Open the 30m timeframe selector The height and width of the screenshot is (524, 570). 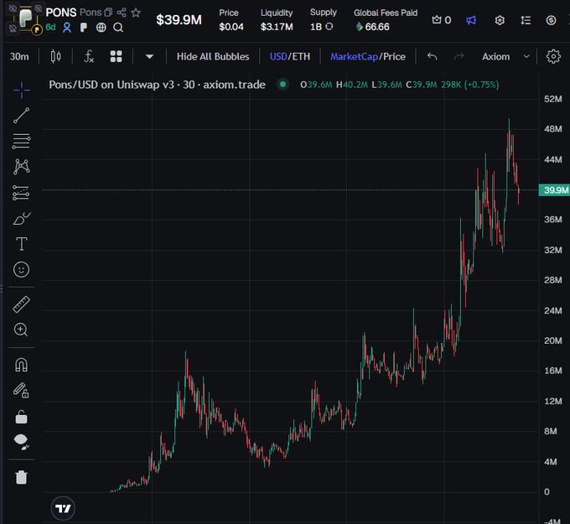point(19,57)
